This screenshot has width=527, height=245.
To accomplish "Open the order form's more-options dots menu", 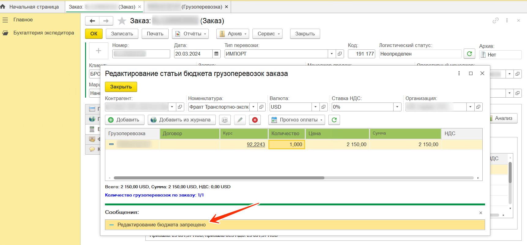I will (507, 20).
